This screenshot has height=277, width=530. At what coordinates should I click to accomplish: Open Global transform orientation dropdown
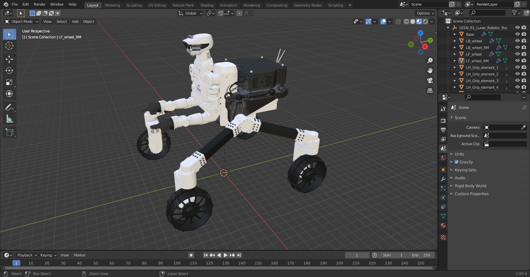click(190, 13)
